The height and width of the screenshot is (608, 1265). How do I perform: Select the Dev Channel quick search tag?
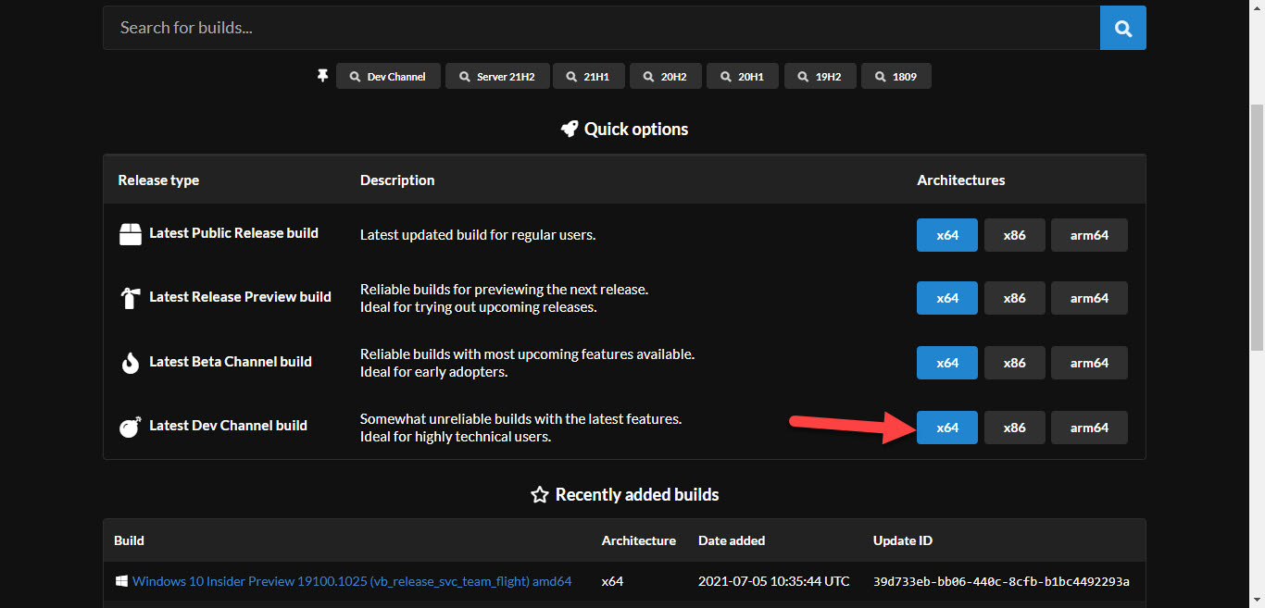(388, 77)
